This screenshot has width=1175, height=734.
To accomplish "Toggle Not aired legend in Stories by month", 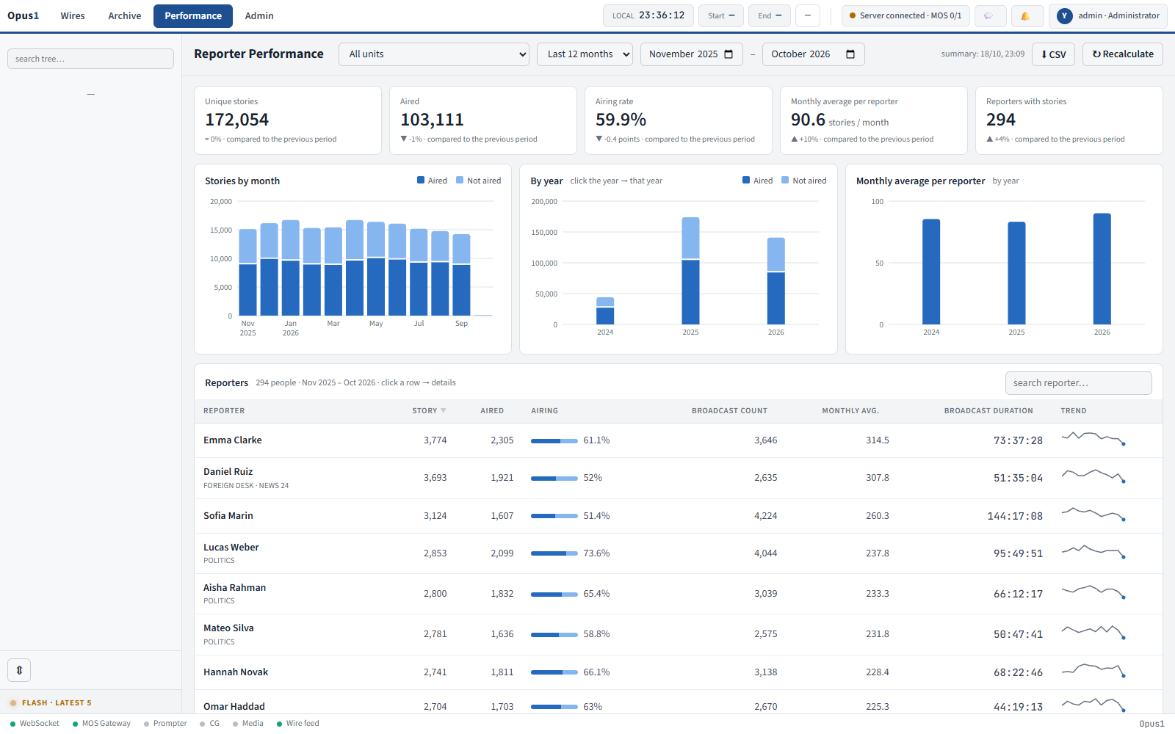I will tap(478, 181).
